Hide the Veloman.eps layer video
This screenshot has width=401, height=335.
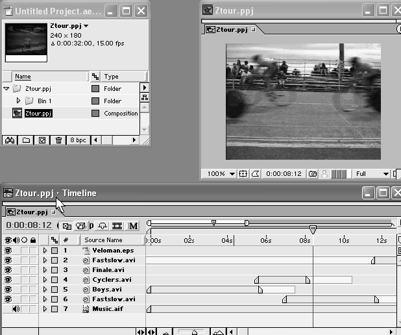[8, 251]
